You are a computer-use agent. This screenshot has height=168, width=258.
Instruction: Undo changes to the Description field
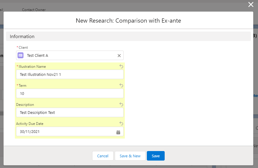pyautogui.click(x=121, y=104)
